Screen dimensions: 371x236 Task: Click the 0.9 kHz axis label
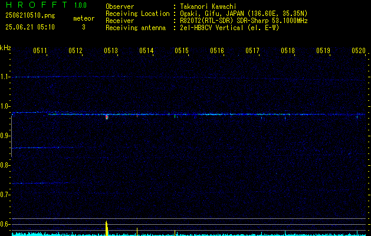click(x=5, y=136)
